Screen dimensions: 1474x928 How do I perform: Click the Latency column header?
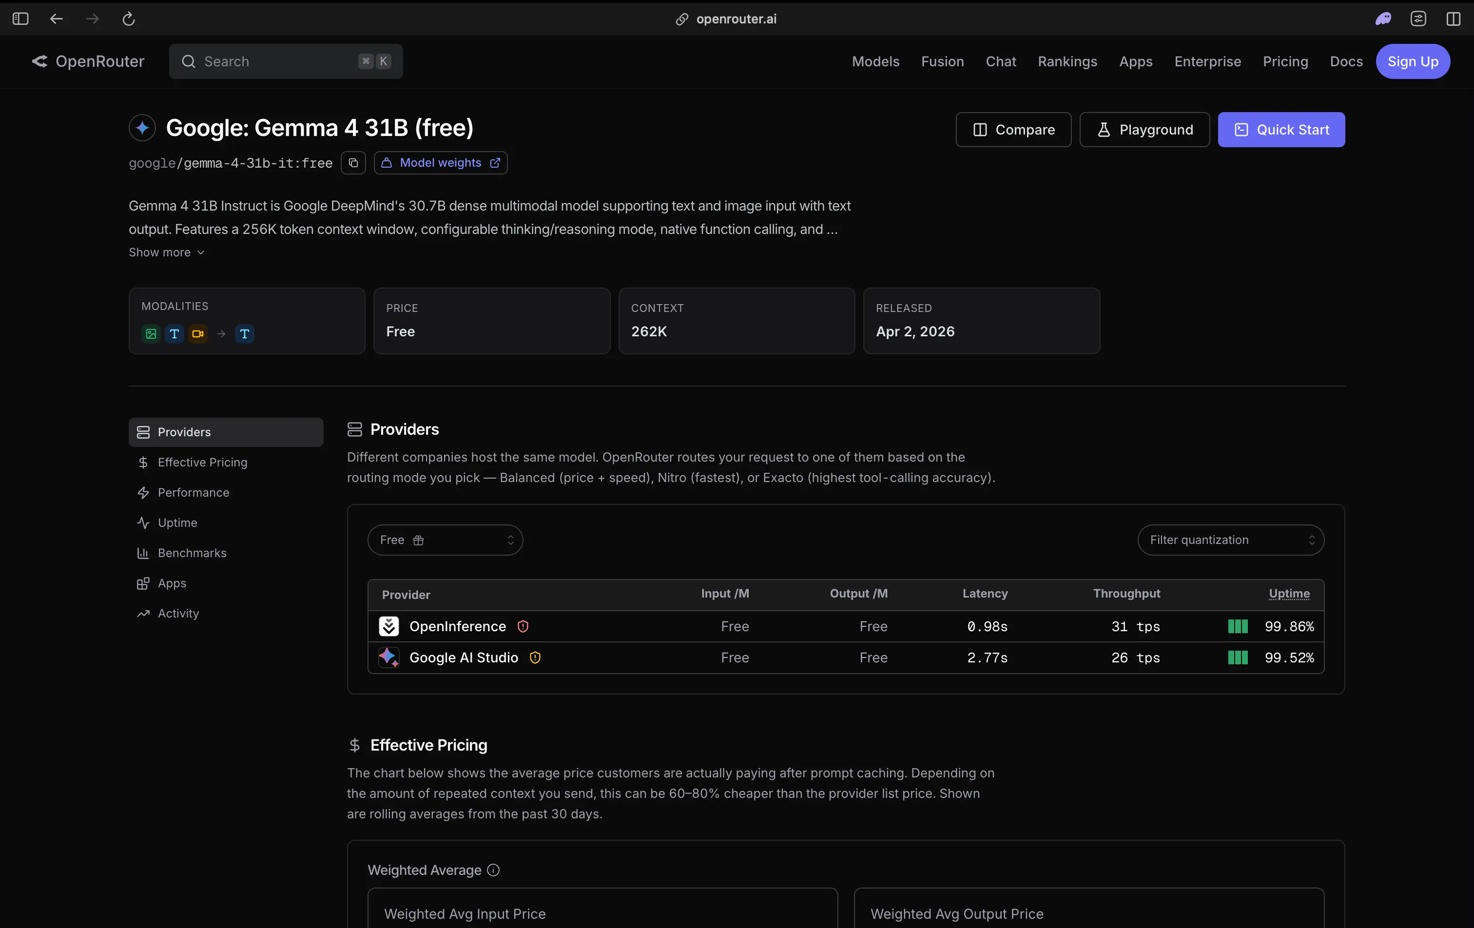(x=985, y=594)
